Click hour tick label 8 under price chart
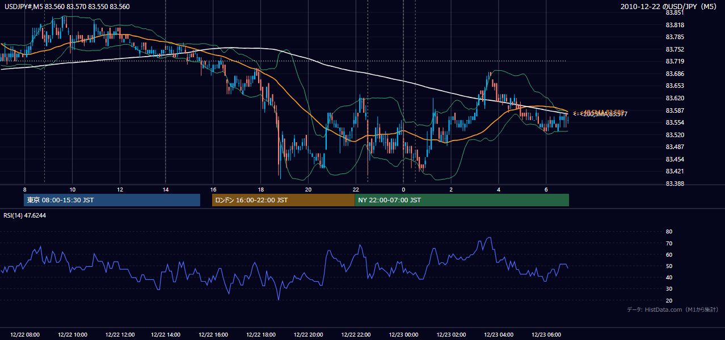This screenshot has height=340, width=725. tap(25, 189)
